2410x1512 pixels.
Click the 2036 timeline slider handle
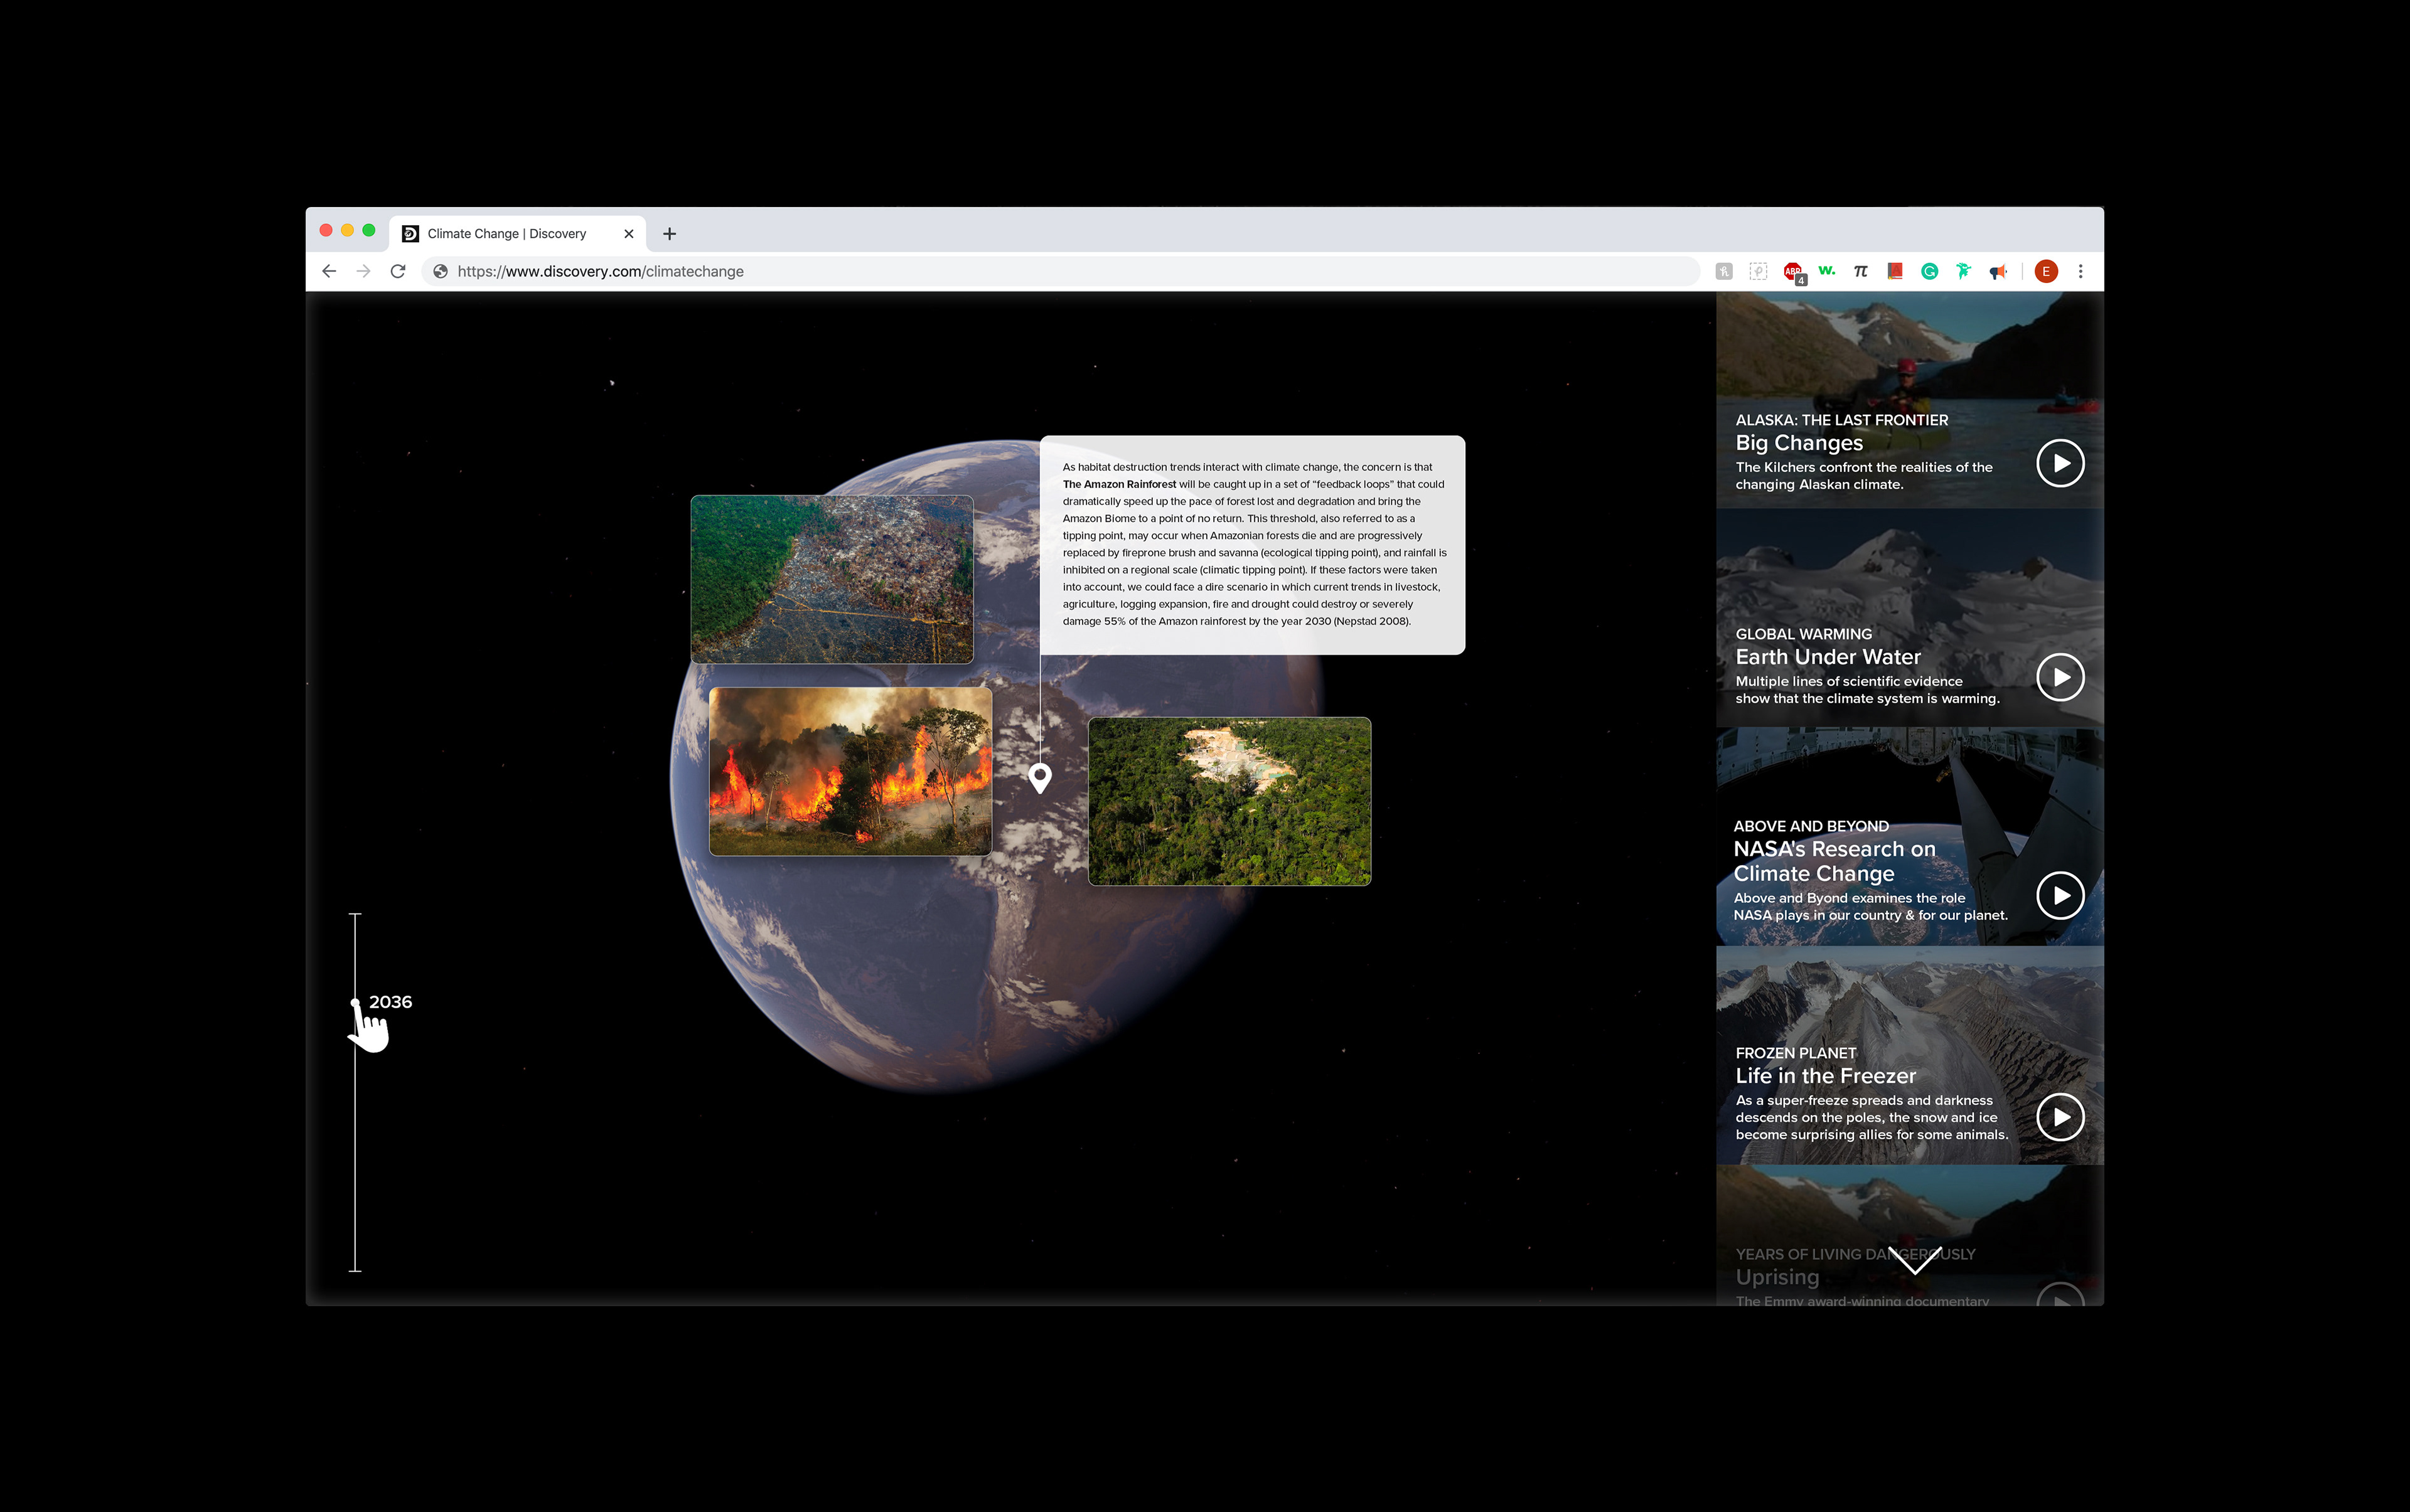(x=355, y=1002)
